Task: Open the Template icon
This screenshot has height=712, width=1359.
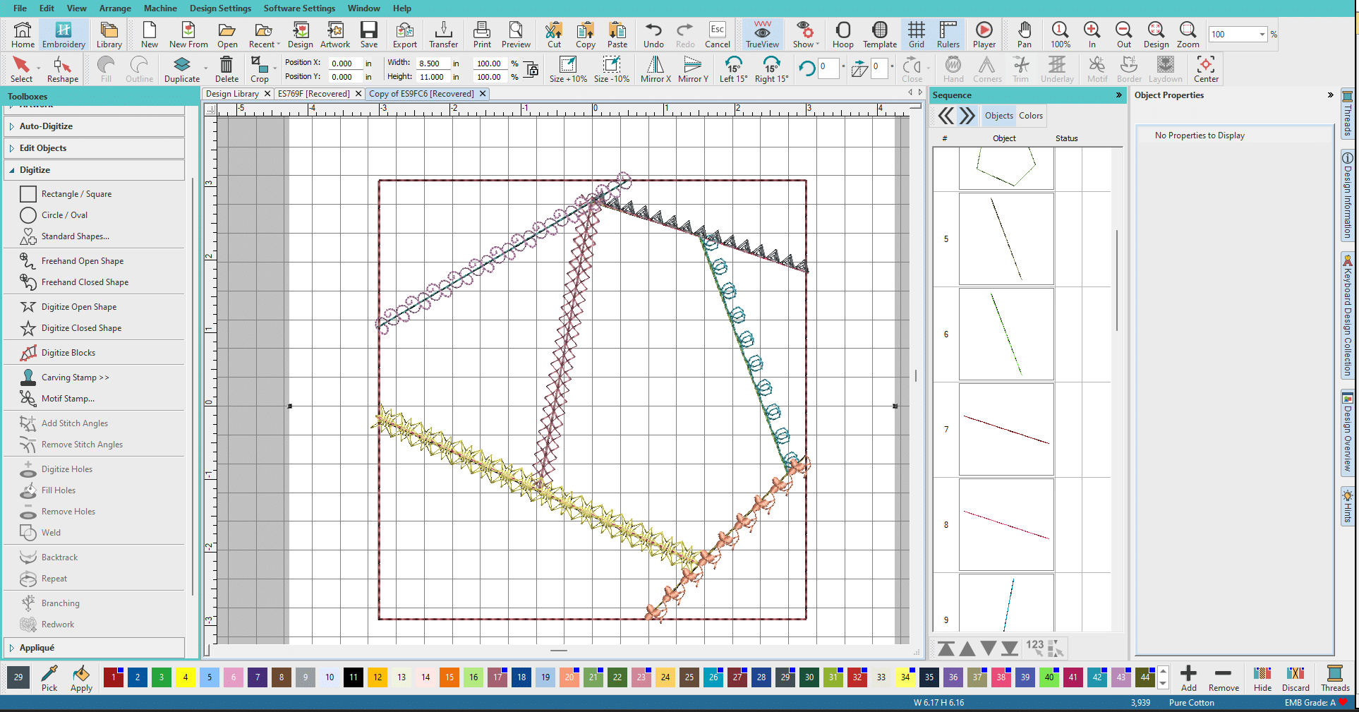Action: click(x=880, y=34)
